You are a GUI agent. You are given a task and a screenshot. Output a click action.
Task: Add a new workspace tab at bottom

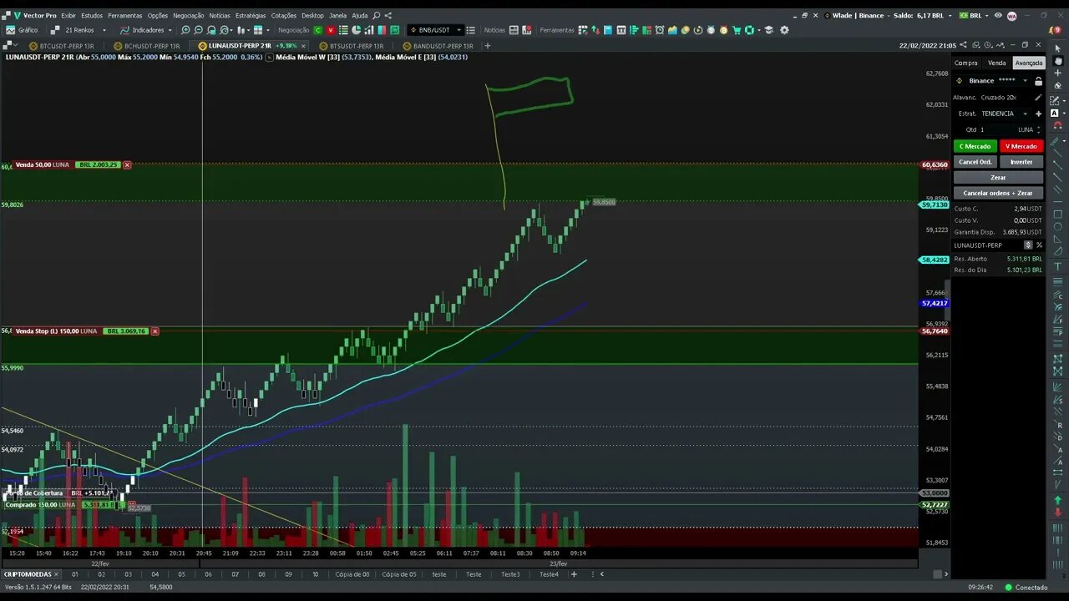(x=574, y=574)
